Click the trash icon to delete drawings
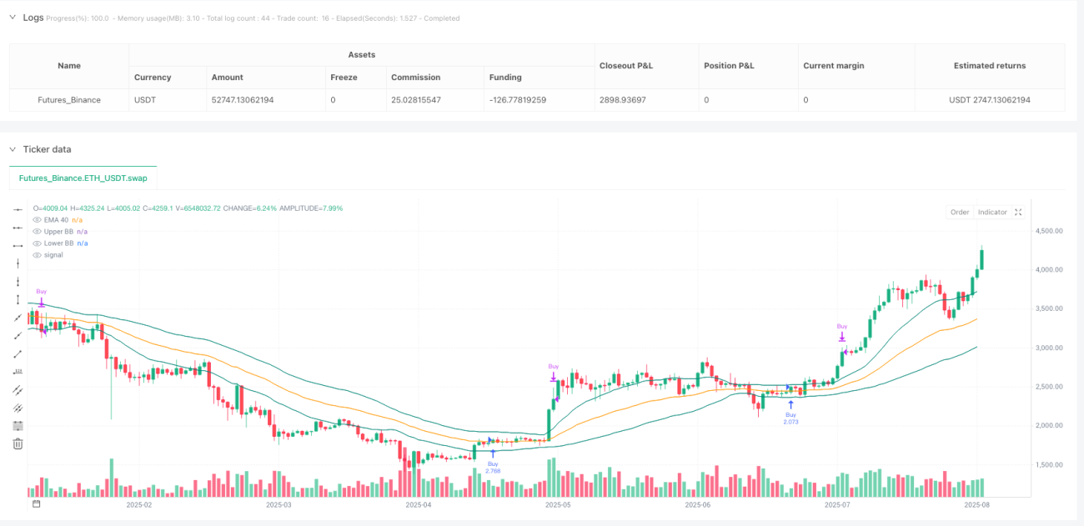Viewport: 1084px width, 526px height. click(18, 443)
